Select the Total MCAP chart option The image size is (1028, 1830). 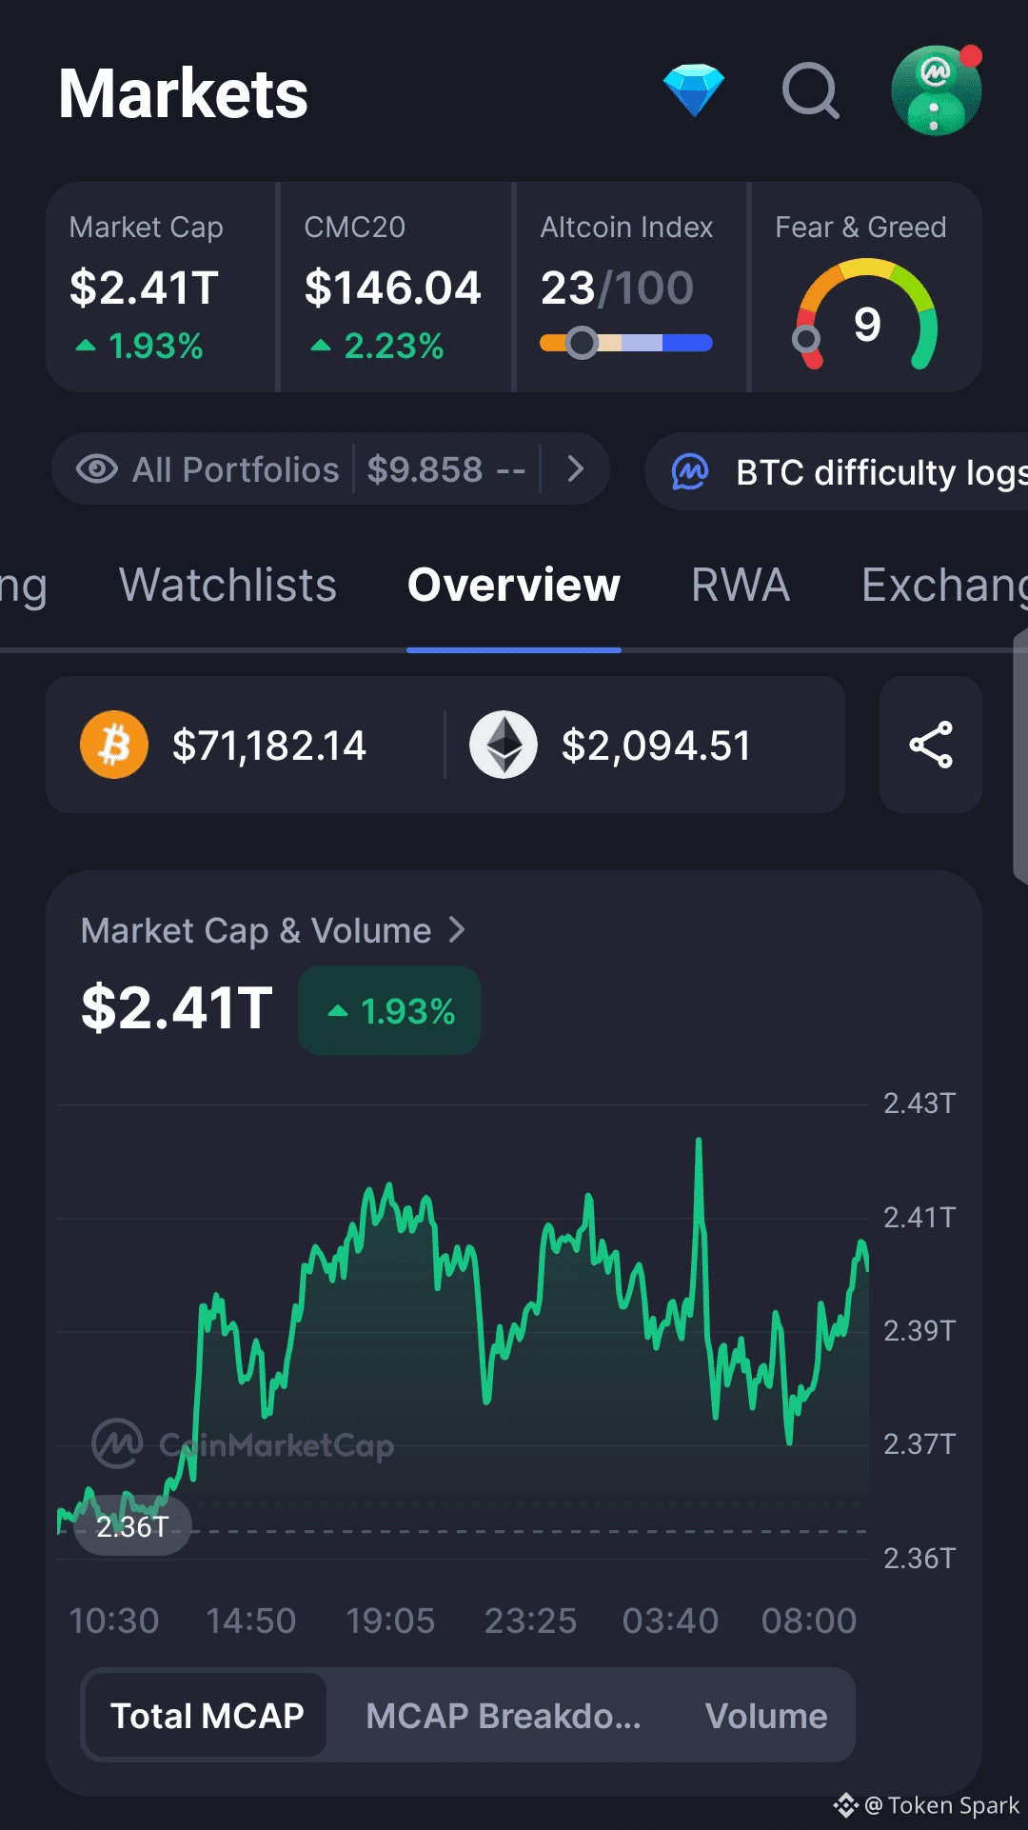coord(207,1716)
